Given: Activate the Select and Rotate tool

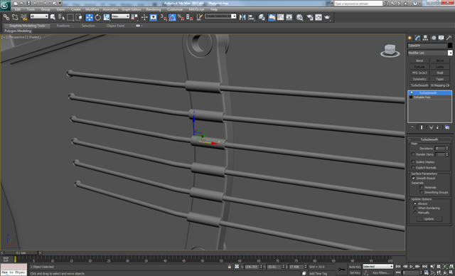Looking at the screenshot, I should click(x=98, y=17).
